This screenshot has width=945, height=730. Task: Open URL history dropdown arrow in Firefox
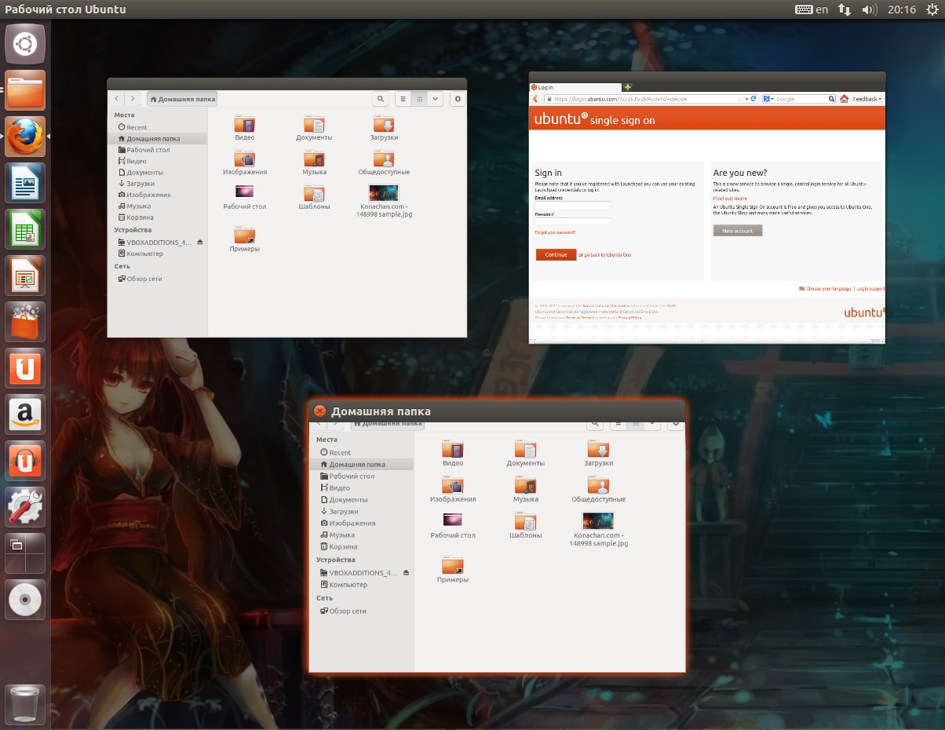tap(746, 99)
